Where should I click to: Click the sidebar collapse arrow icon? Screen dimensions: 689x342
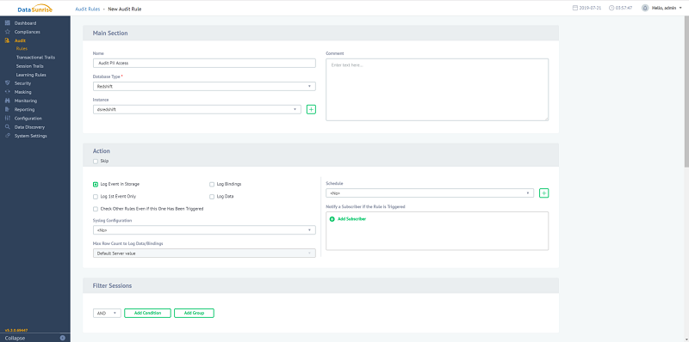(x=62, y=338)
